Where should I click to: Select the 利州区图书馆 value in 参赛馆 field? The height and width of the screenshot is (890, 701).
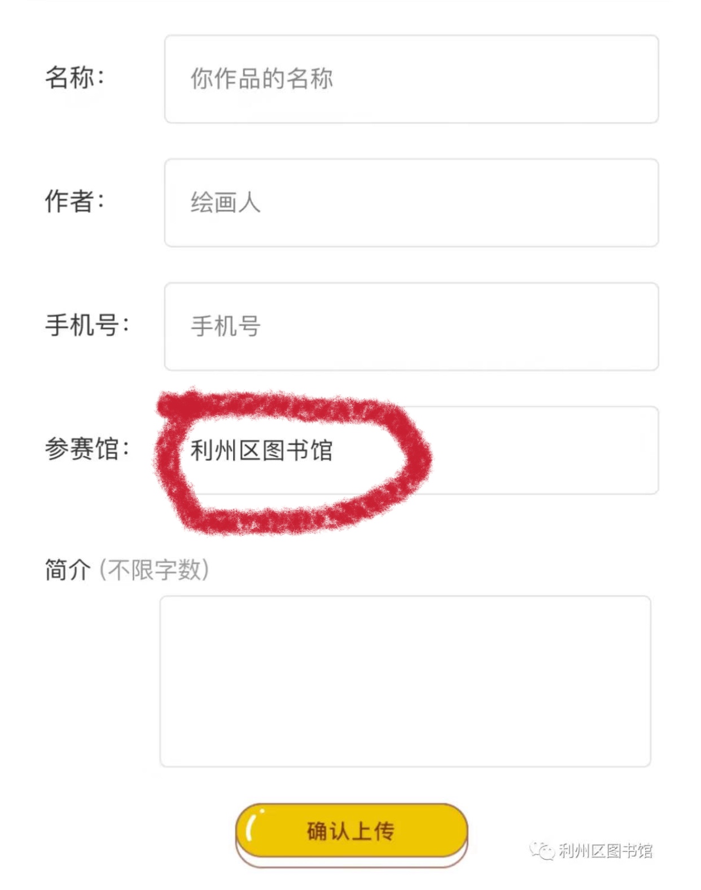(x=261, y=451)
